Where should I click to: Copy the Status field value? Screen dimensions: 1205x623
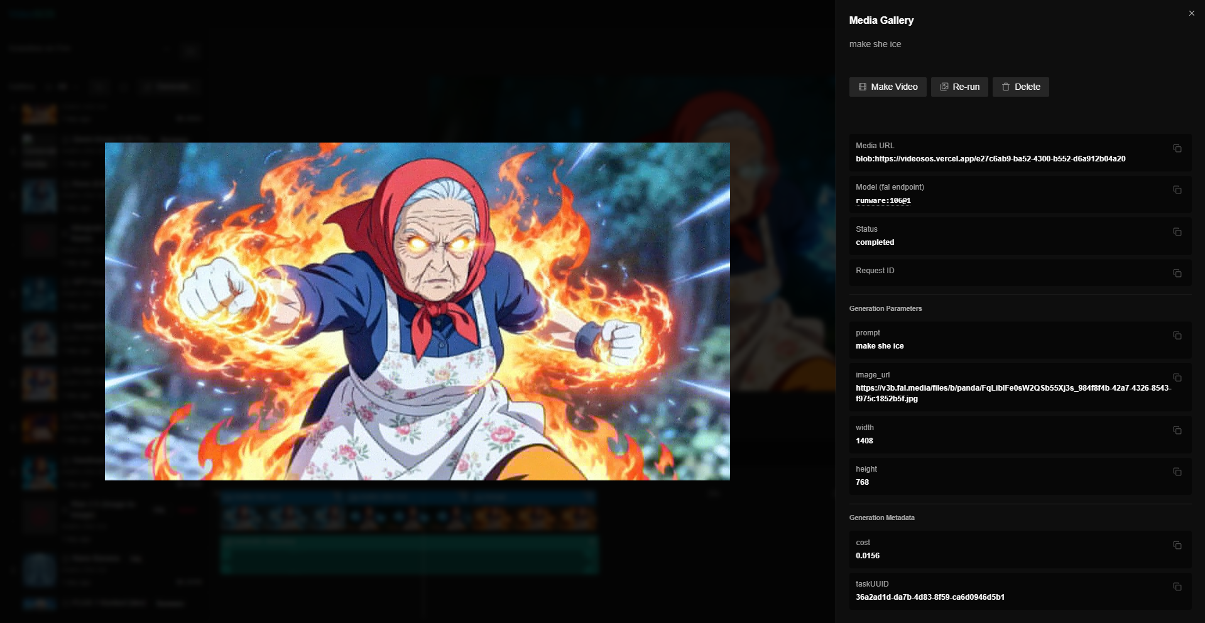[1177, 232]
